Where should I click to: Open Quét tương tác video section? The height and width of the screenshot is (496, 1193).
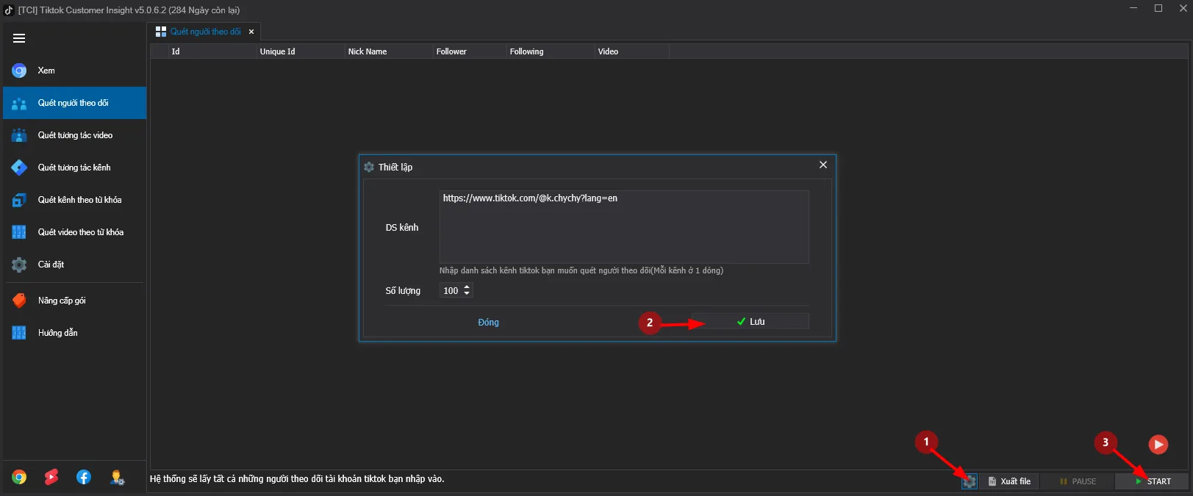click(x=74, y=135)
